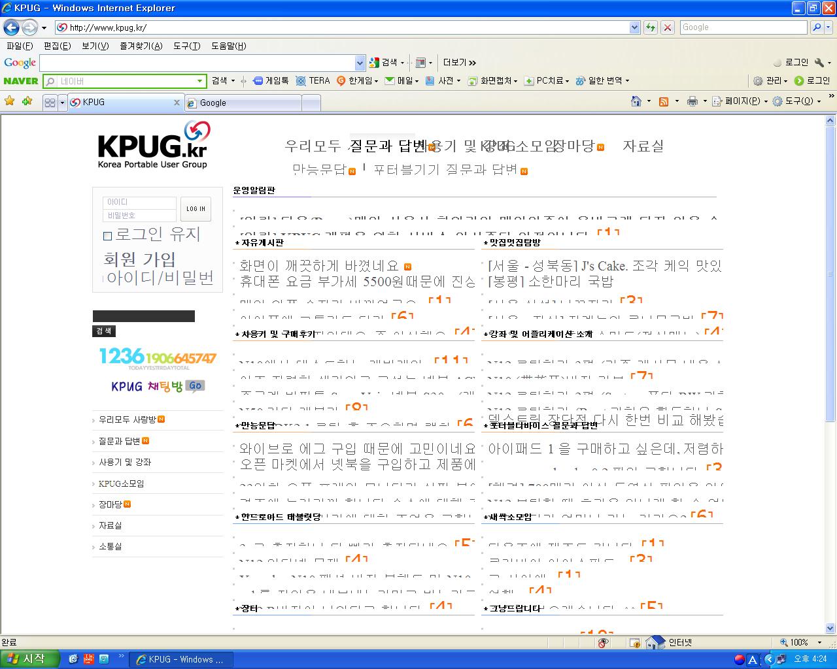Click the Google logo in Google Toolbar
Screen dimensions: 837x669
coord(20,63)
